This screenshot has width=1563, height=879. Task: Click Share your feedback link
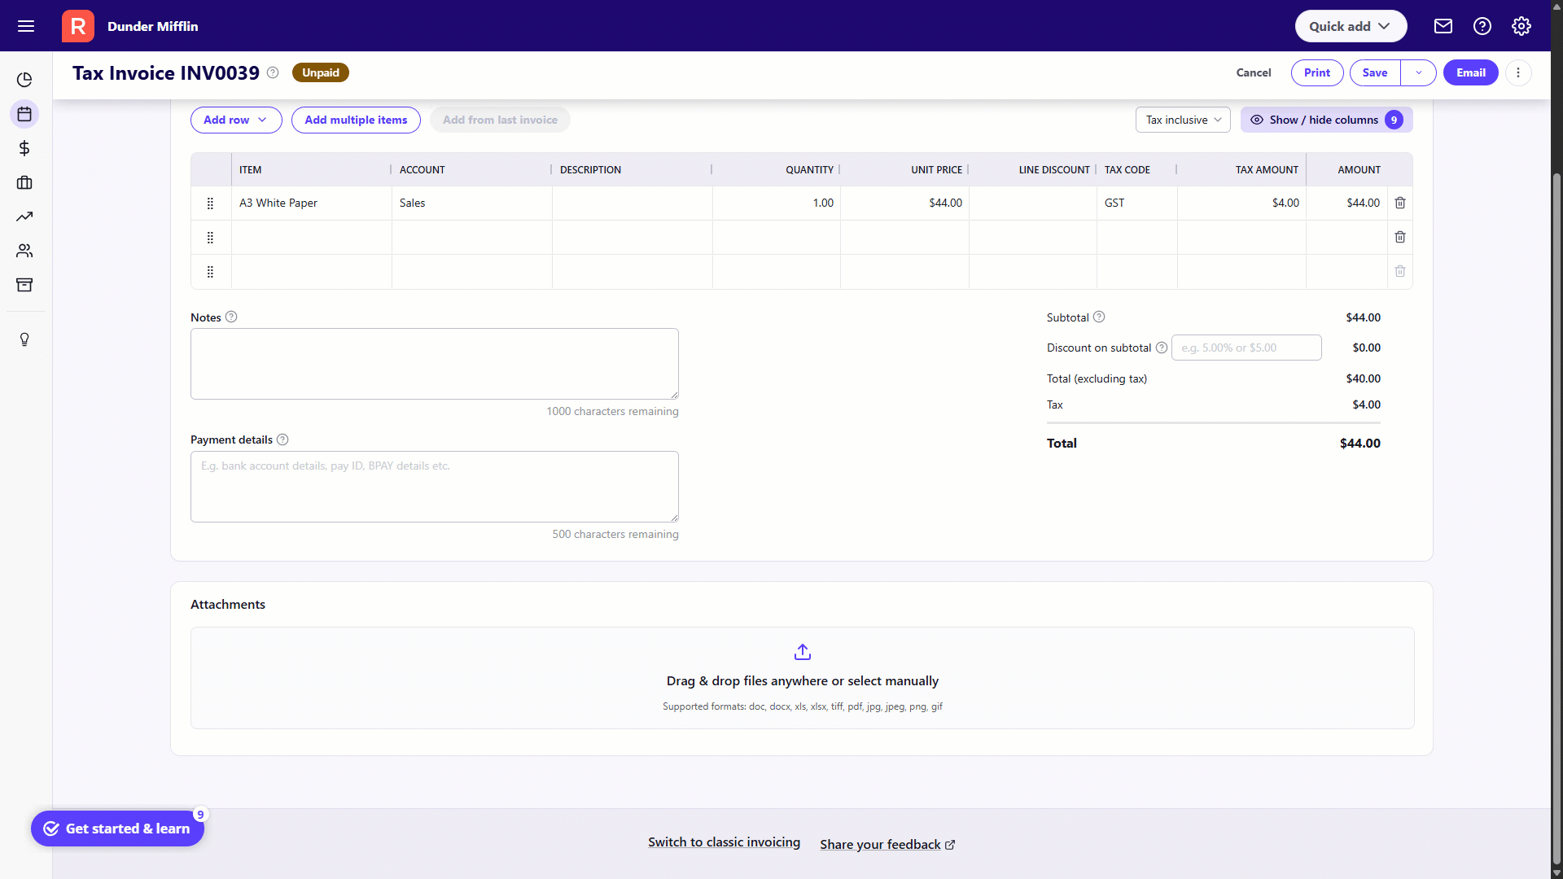[887, 845]
